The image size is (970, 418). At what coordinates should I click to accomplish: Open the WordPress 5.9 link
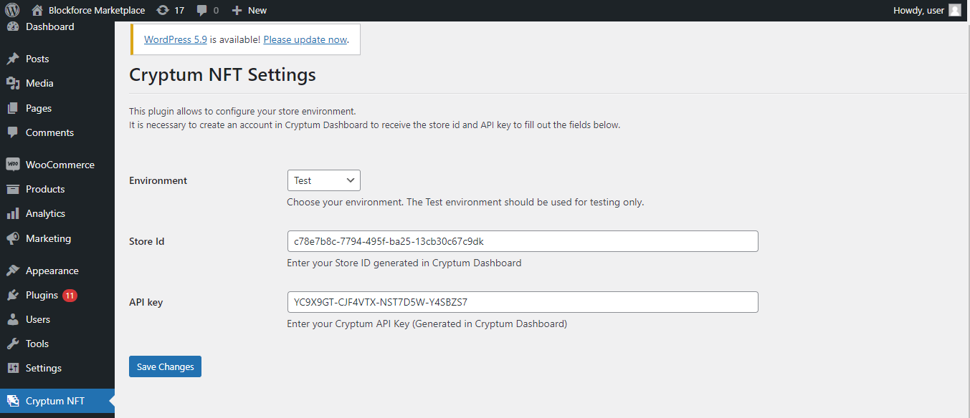(176, 39)
